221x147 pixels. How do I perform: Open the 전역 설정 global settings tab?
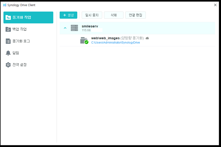(x=28, y=65)
